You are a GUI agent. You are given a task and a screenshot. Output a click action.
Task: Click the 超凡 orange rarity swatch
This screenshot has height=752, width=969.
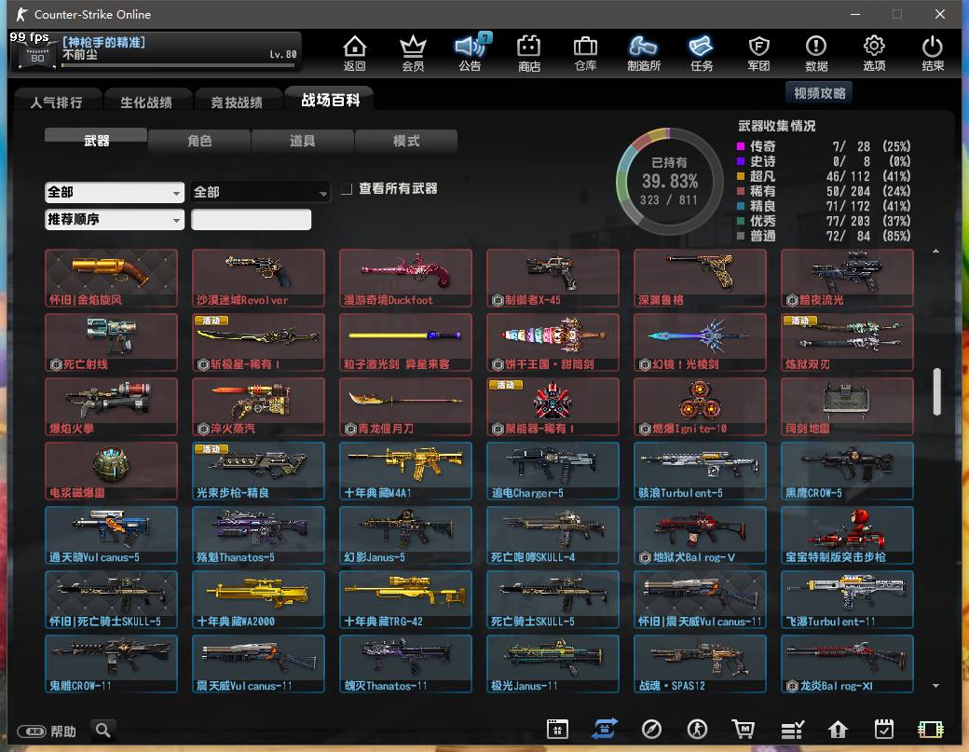point(741,176)
